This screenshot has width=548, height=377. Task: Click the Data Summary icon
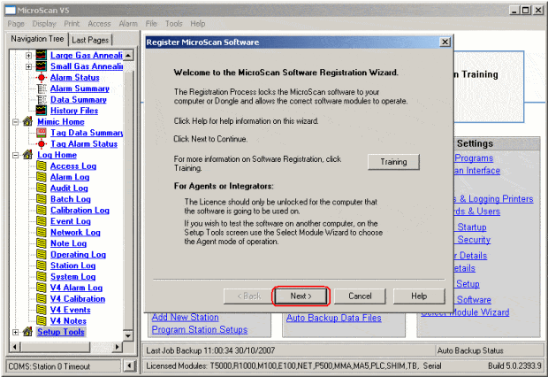point(41,100)
